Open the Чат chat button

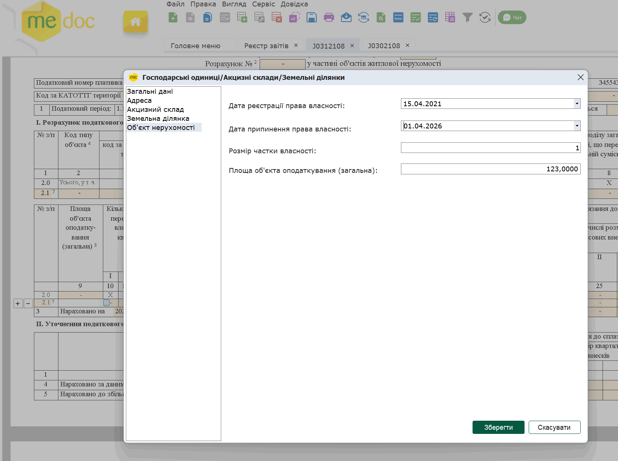[x=512, y=17]
